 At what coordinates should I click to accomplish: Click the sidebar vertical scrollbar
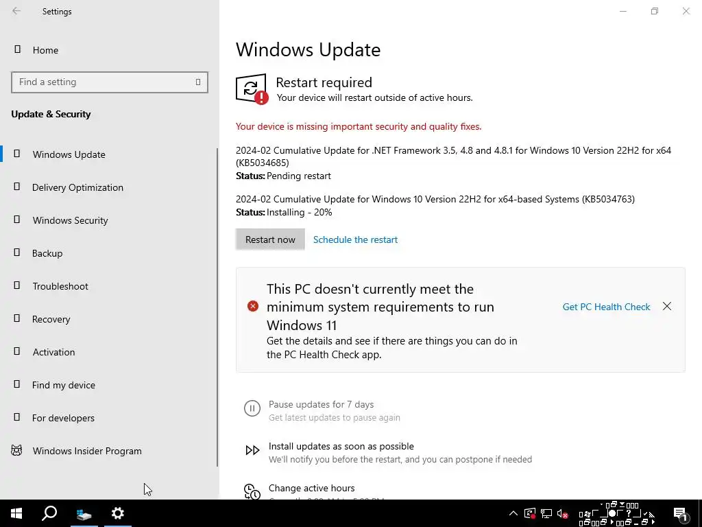click(x=217, y=307)
